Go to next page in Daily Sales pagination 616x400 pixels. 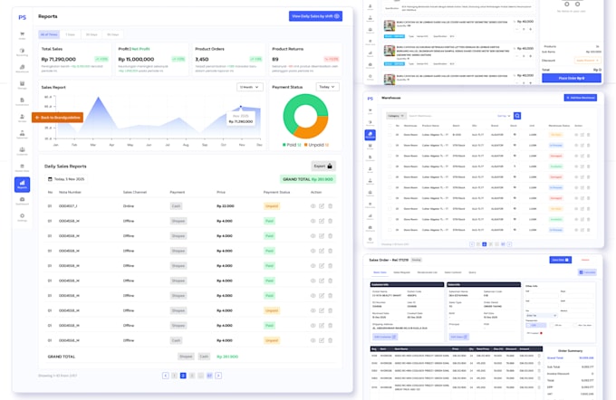pyautogui.click(x=218, y=376)
